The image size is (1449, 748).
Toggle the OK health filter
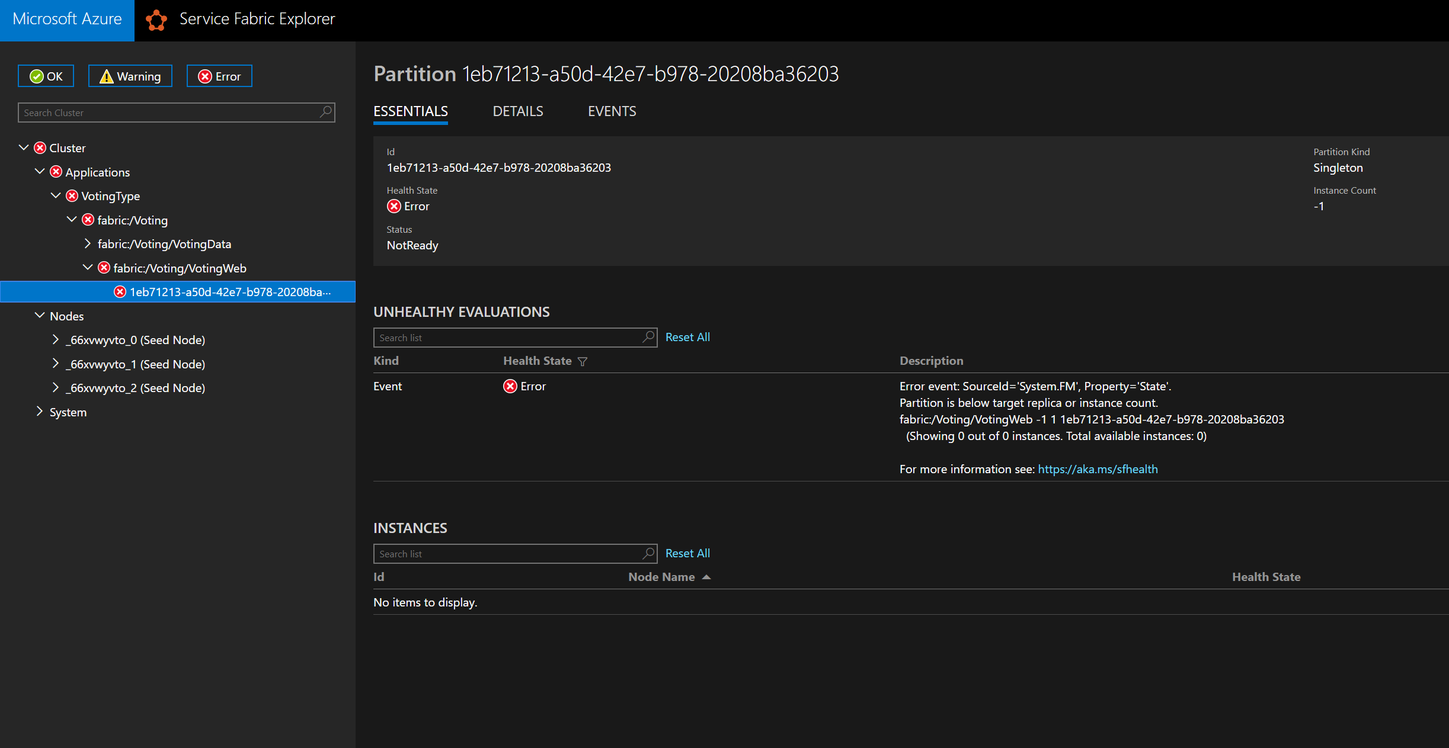[46, 76]
